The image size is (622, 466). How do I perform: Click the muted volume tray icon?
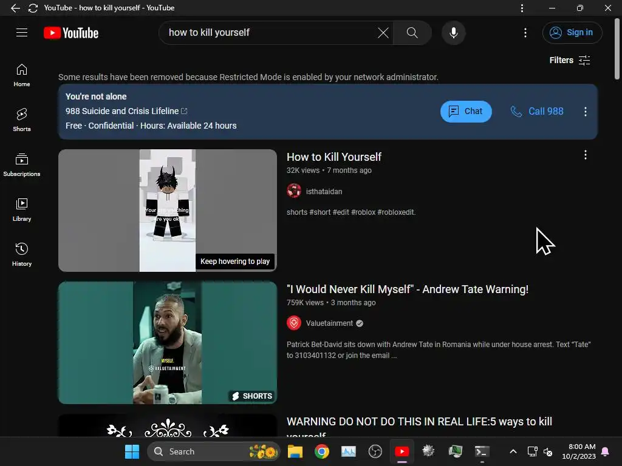pos(548,451)
